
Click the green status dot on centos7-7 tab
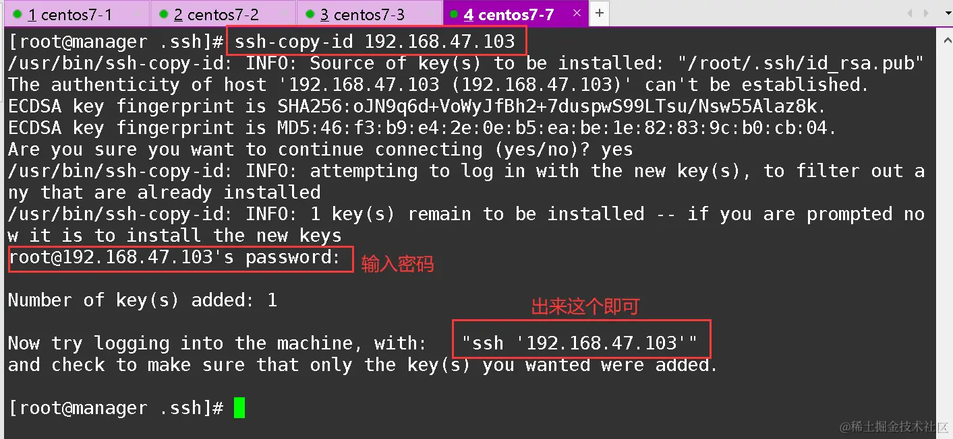click(x=453, y=14)
